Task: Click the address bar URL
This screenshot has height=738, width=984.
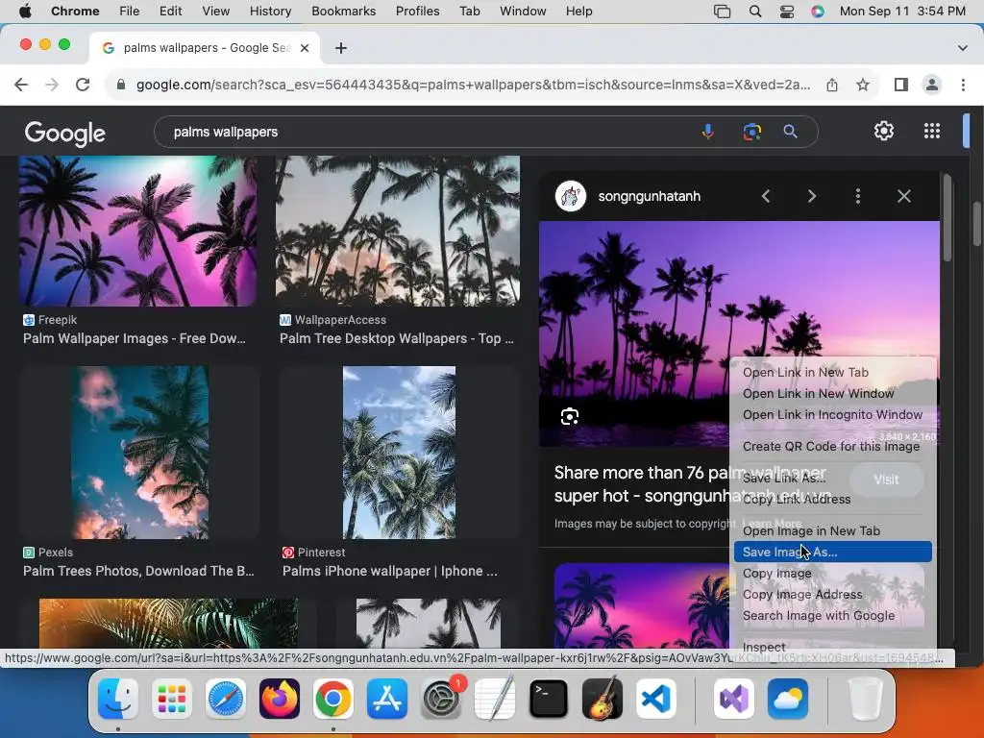Action: click(x=473, y=85)
